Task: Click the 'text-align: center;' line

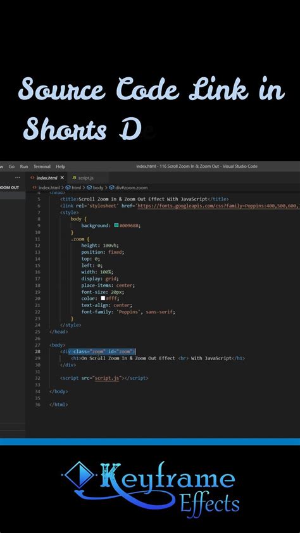Action: 107,305
